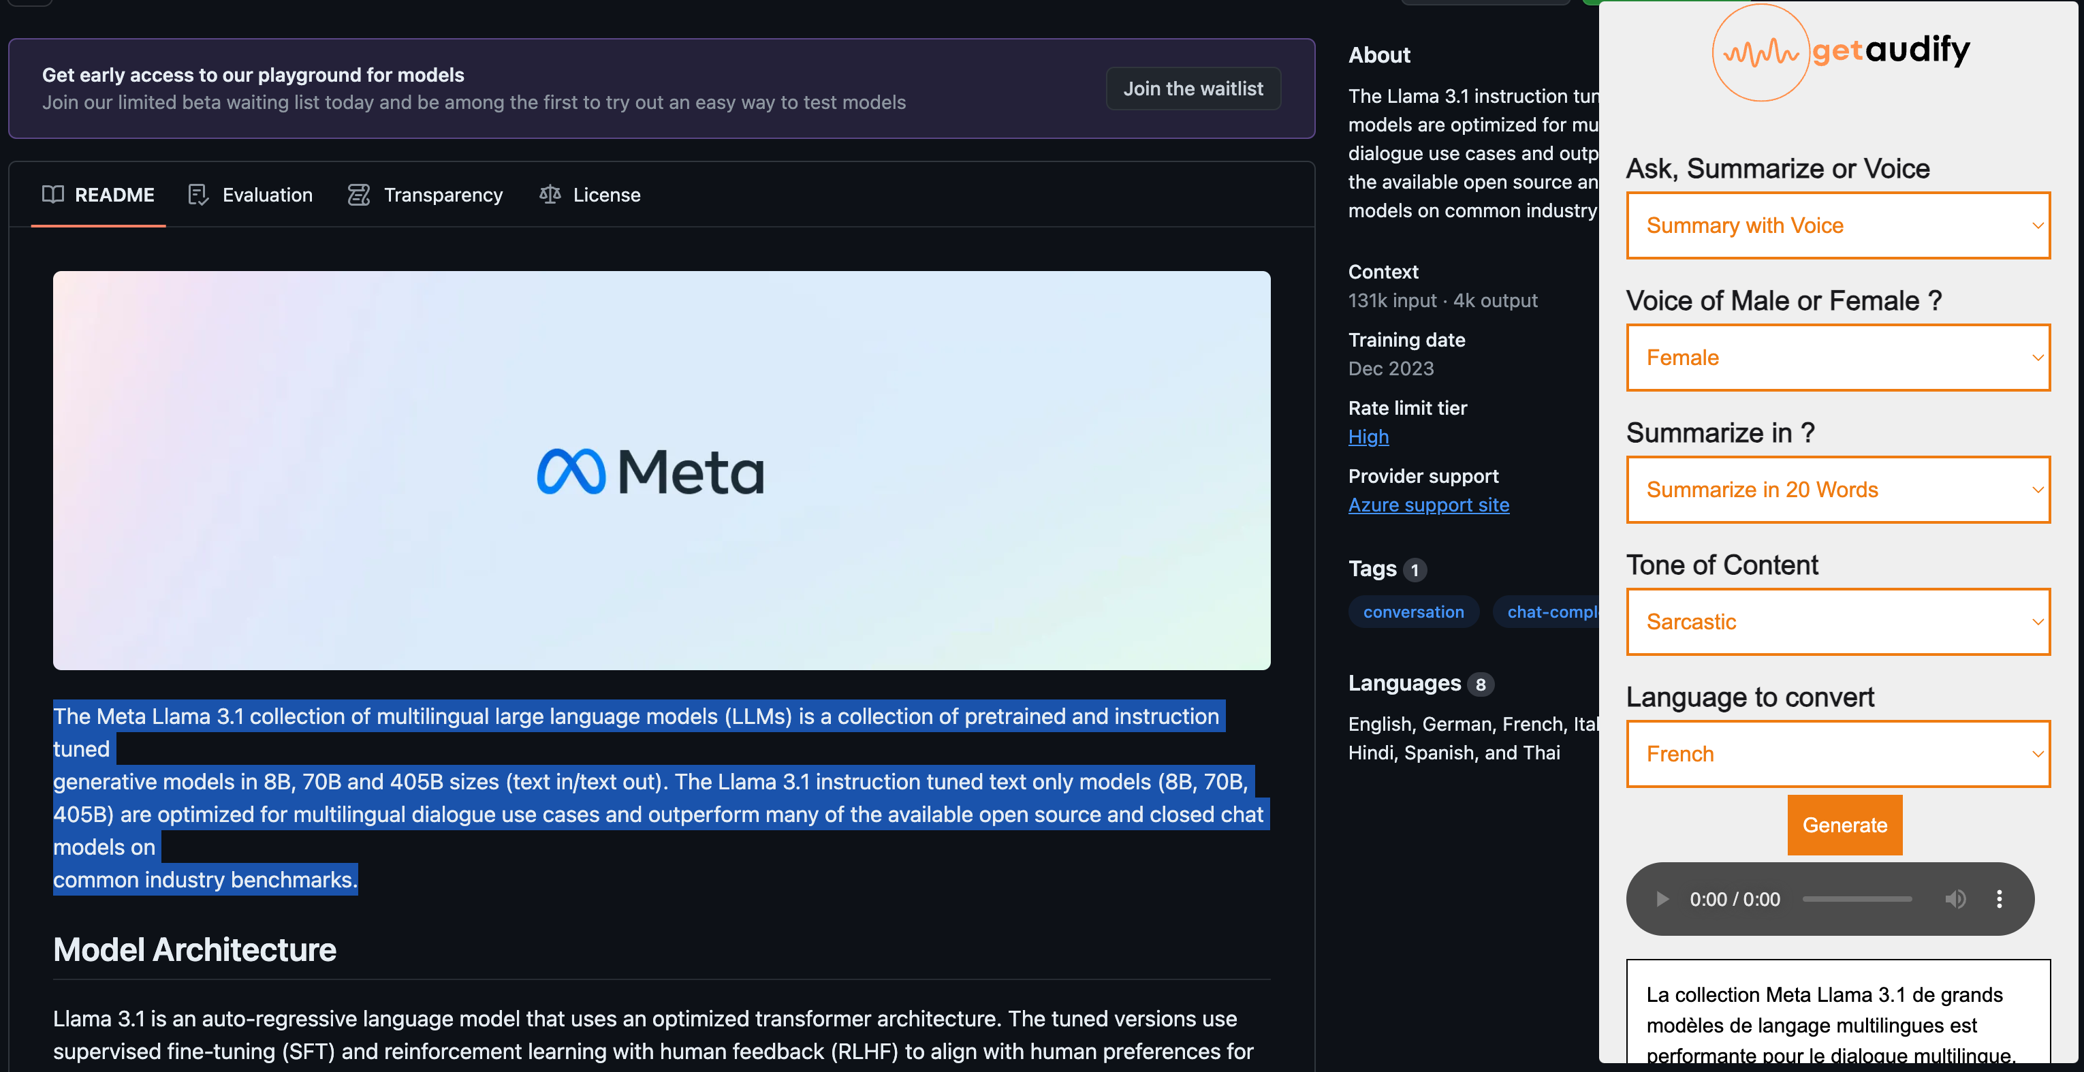This screenshot has height=1072, width=2084.
Task: Click the '131k input · 4k output' text
Action: point(1442,300)
